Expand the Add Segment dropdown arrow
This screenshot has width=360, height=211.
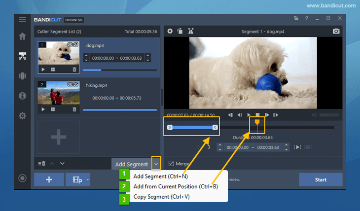point(156,164)
